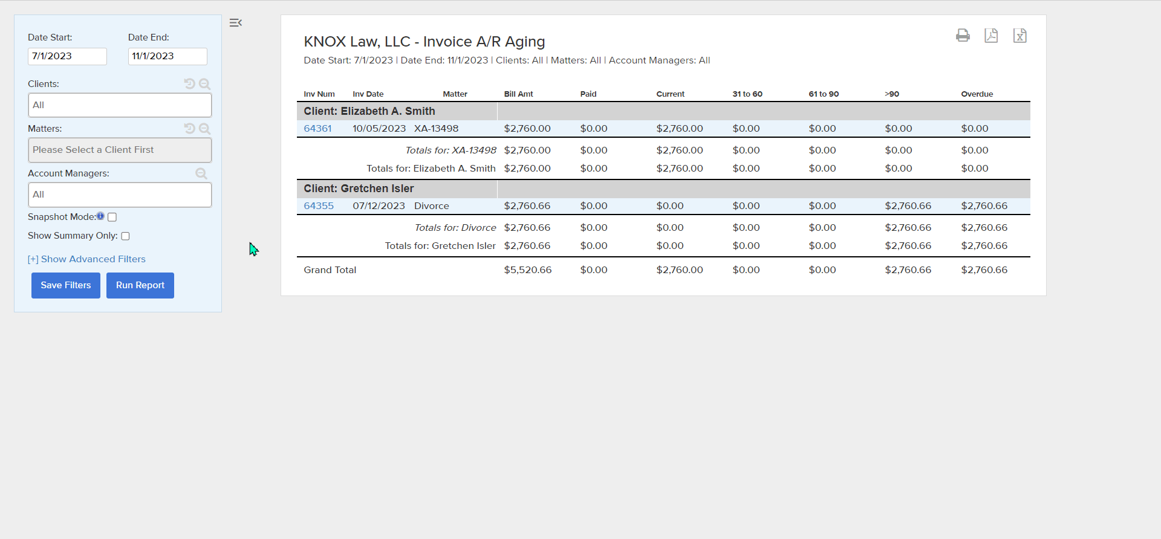Enable Snapshot Mode checkbox
The height and width of the screenshot is (539, 1161).
(x=112, y=217)
